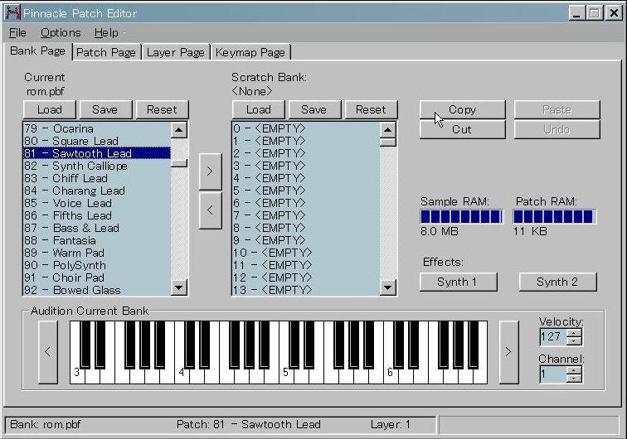This screenshot has height=439, width=627.
Task: Reset the Scratch Bank
Action: click(x=371, y=109)
